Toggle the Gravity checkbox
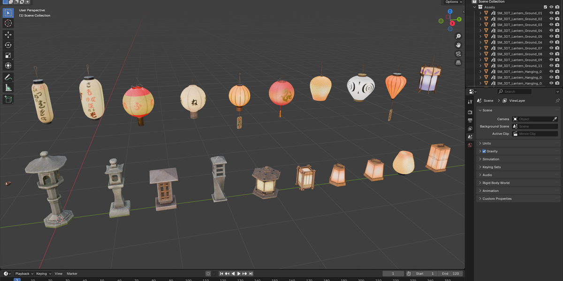Screen dimensions: 563x281 pyautogui.click(x=484, y=151)
